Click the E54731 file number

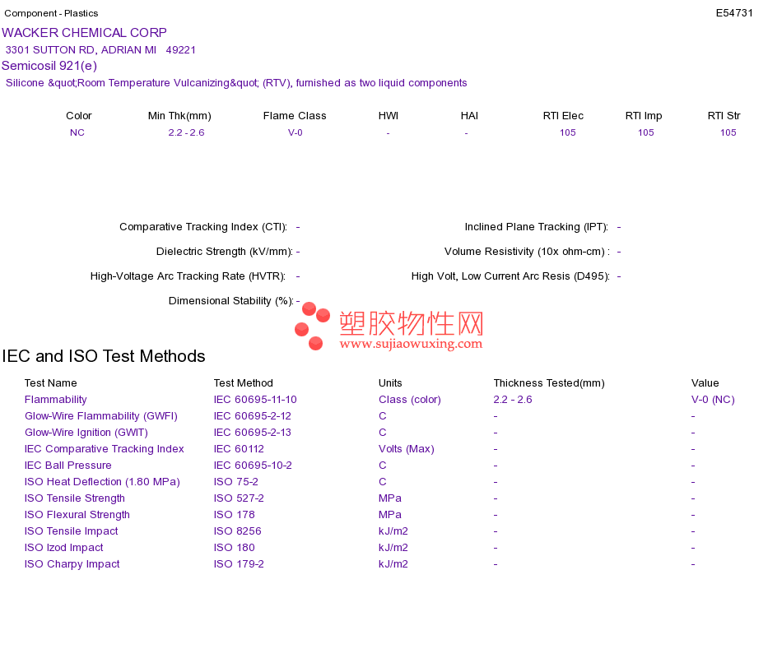(734, 13)
